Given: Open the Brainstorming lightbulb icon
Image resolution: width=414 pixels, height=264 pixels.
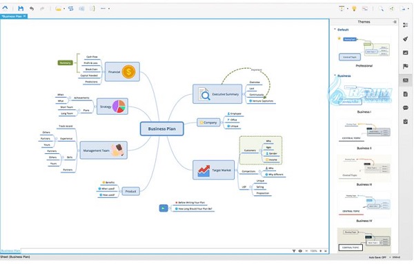Looking at the screenshot, I should click(355, 9).
